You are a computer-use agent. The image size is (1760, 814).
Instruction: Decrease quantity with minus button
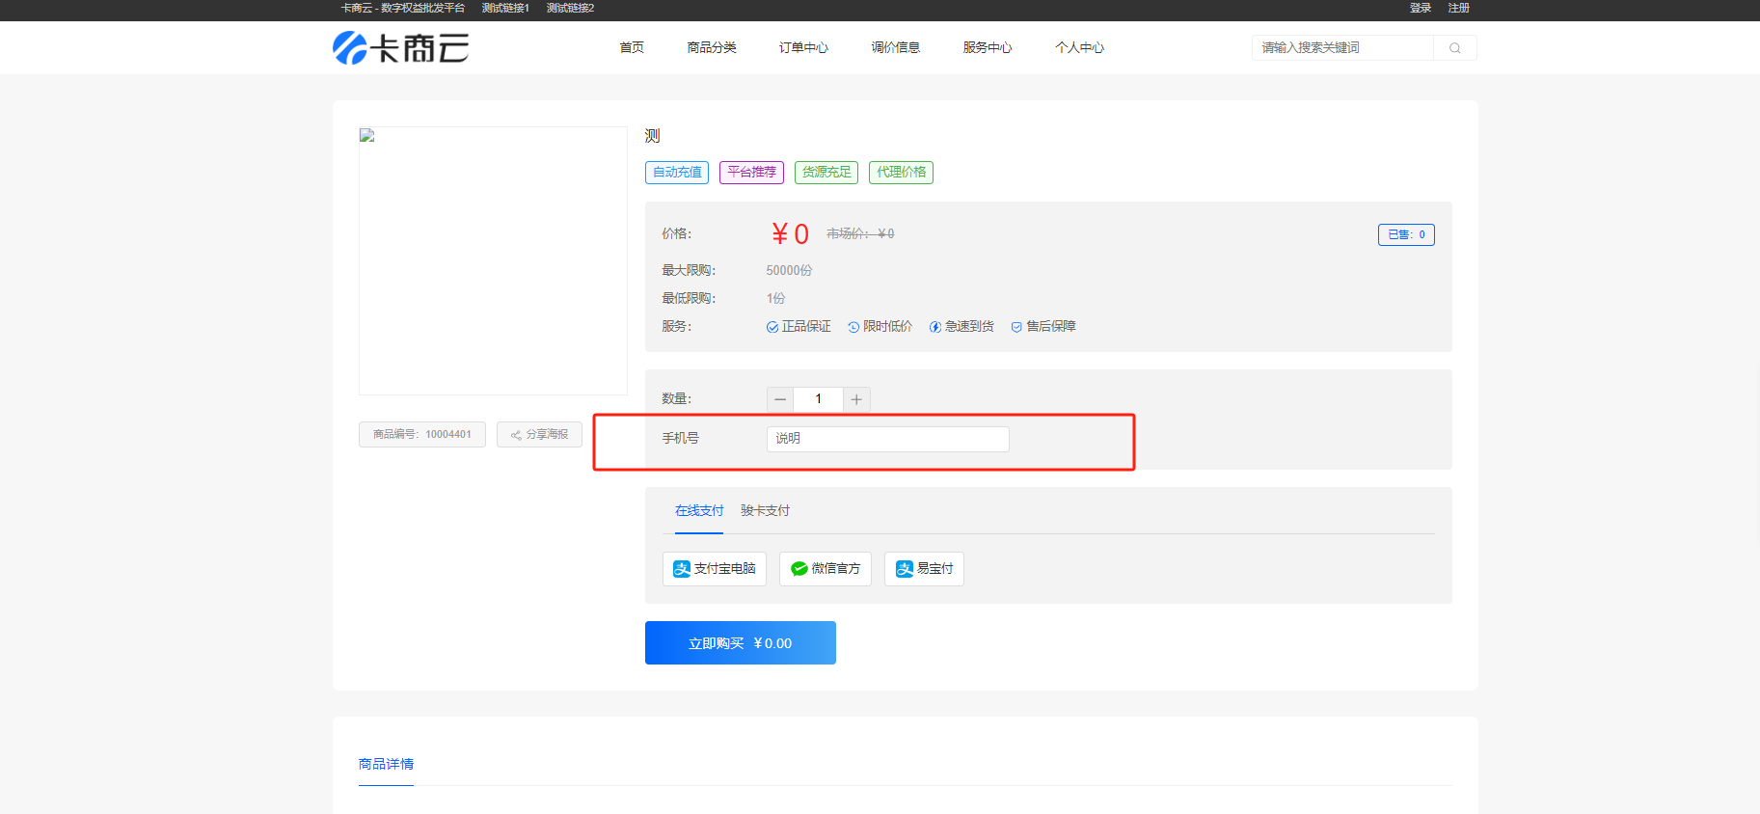pyautogui.click(x=780, y=399)
